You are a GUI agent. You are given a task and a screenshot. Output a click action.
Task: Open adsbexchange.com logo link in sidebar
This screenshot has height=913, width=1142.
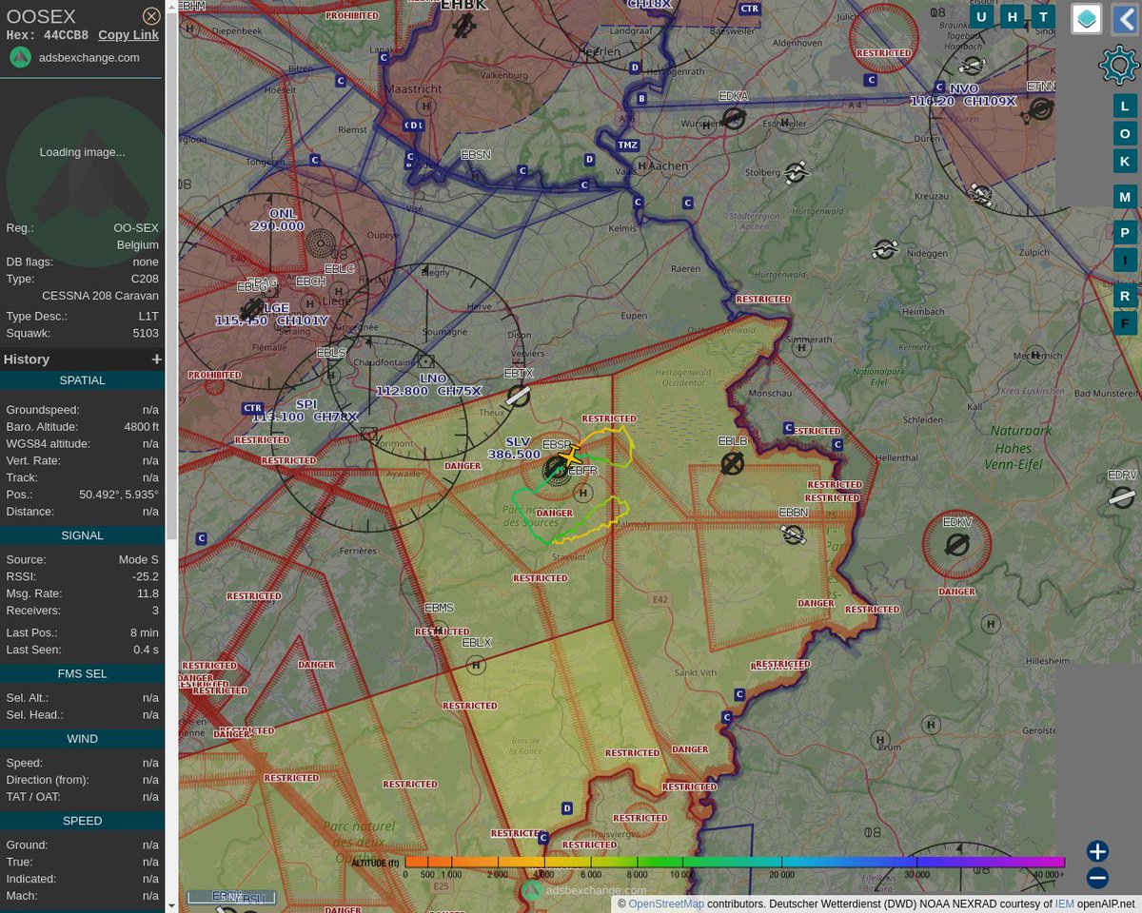75,57
